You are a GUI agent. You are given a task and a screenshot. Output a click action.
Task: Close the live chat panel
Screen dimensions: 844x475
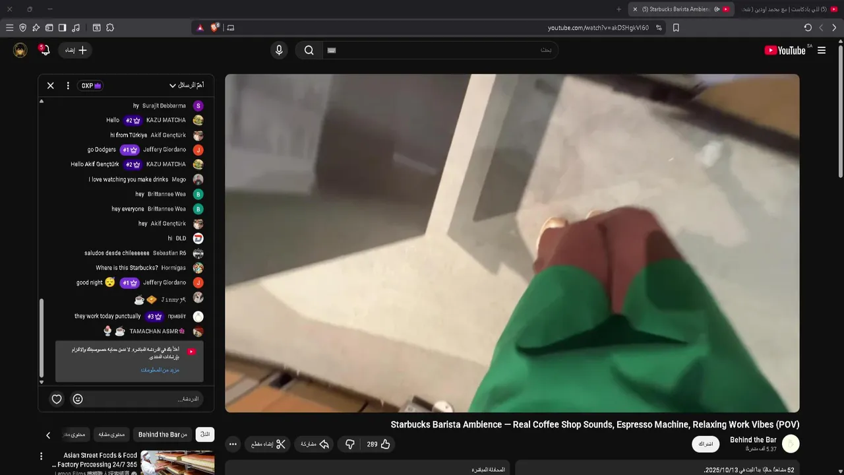click(50, 86)
